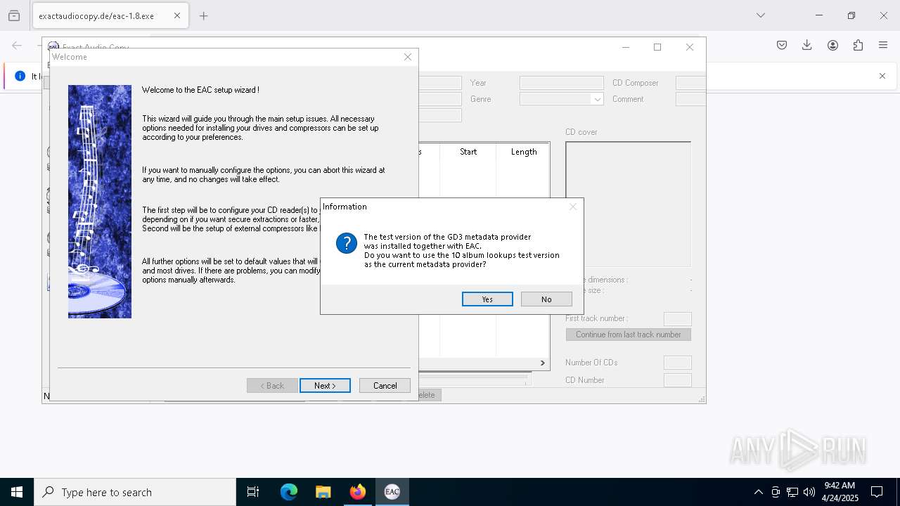Click the Firefox back arrow
900x506 pixels.
coord(17,45)
